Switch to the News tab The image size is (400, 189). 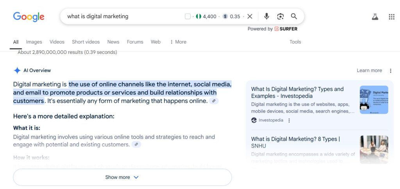tap(113, 42)
